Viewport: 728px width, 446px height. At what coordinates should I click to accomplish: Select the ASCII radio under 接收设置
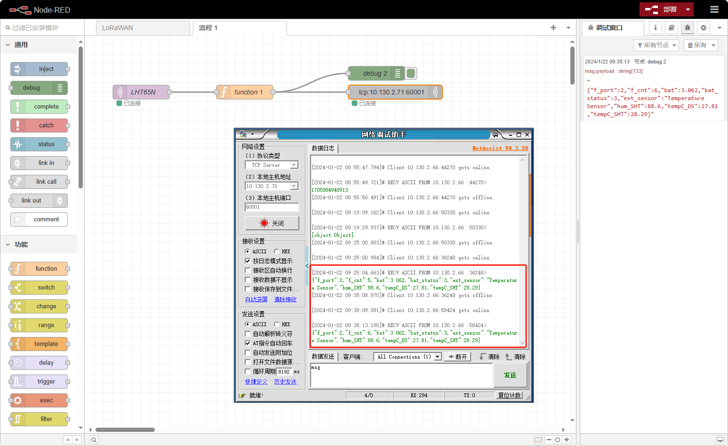[248, 251]
